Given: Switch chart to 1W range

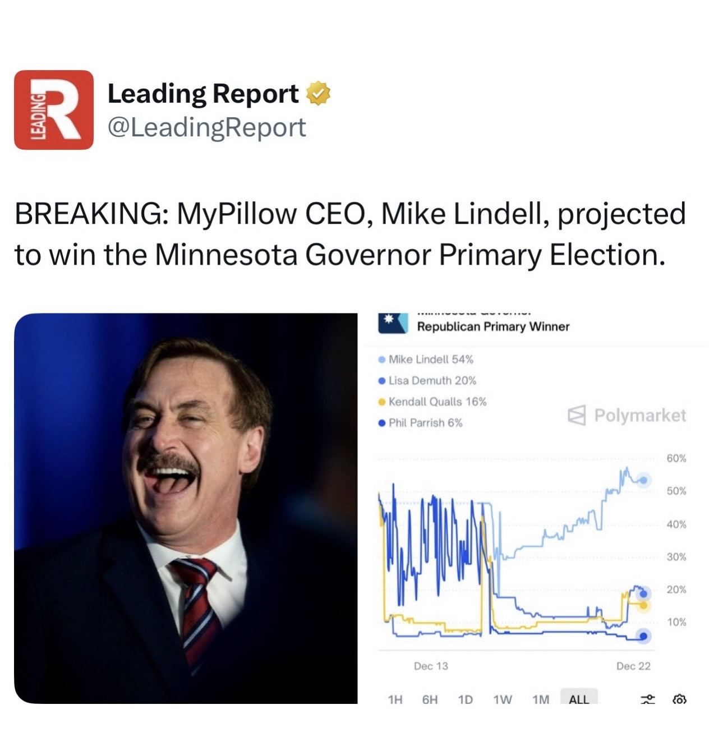Looking at the screenshot, I should 503,699.
